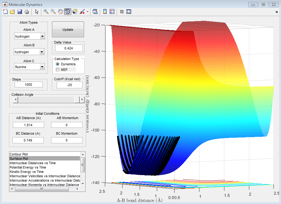Screen dimensions: 281x204
Task: Save figure using the floppy disk icon
Action: point(20,12)
